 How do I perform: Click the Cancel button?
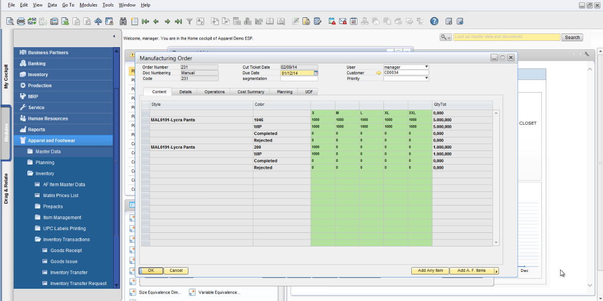[176, 270]
